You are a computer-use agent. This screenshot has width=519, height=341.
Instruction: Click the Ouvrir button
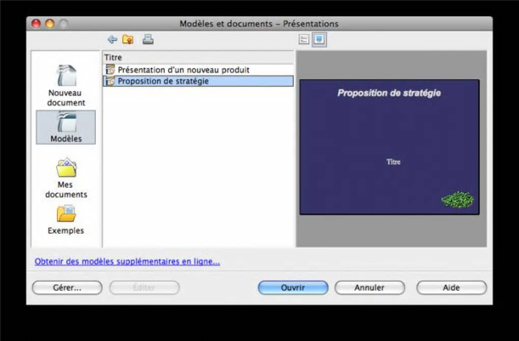[x=293, y=288]
